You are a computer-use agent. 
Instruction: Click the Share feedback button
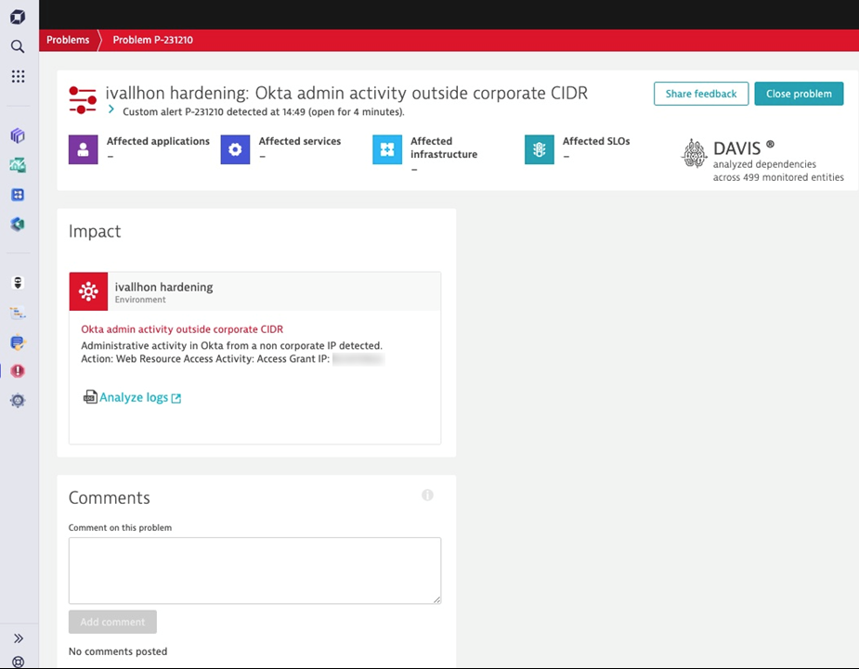click(700, 93)
